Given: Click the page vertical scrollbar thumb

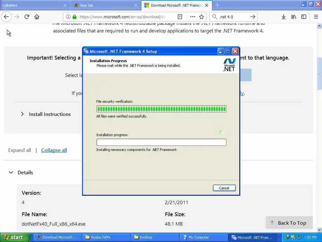Looking at the screenshot, I should coord(319,73).
